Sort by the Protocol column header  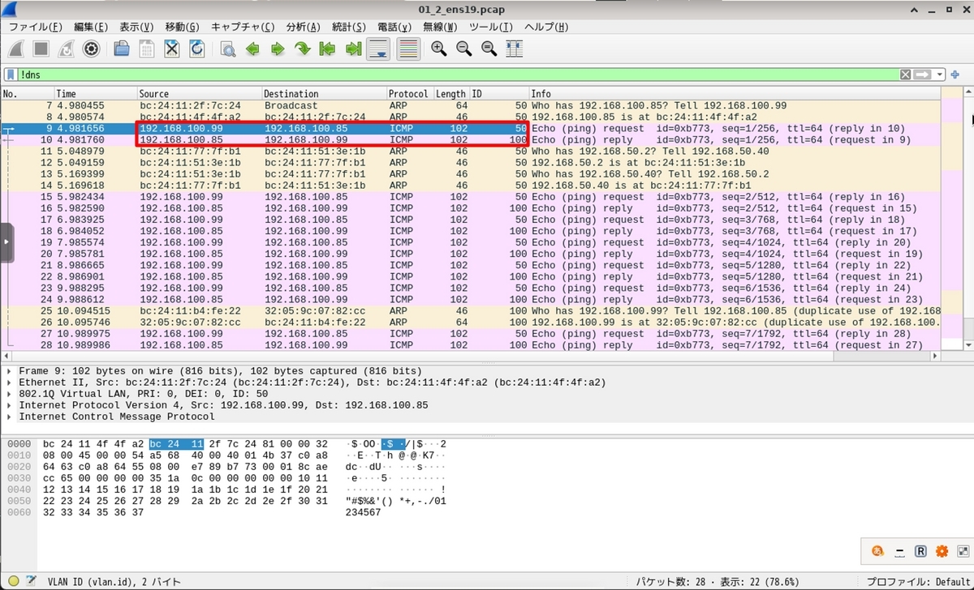tap(410, 94)
